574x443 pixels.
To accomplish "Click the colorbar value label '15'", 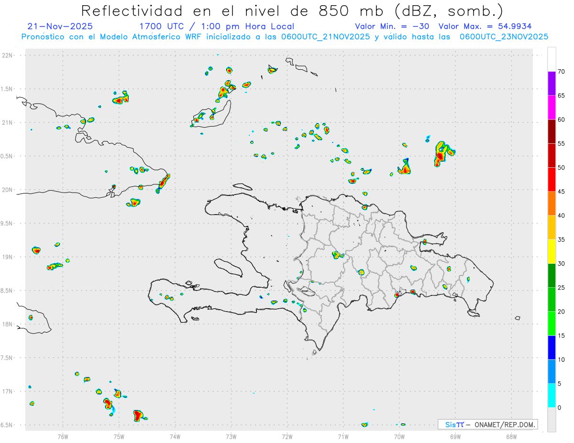I will click(562, 335).
